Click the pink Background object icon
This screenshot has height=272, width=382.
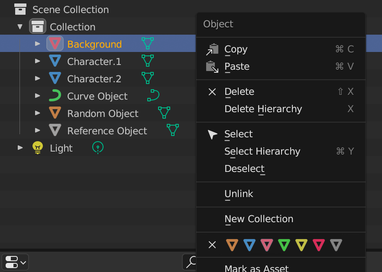click(x=55, y=43)
